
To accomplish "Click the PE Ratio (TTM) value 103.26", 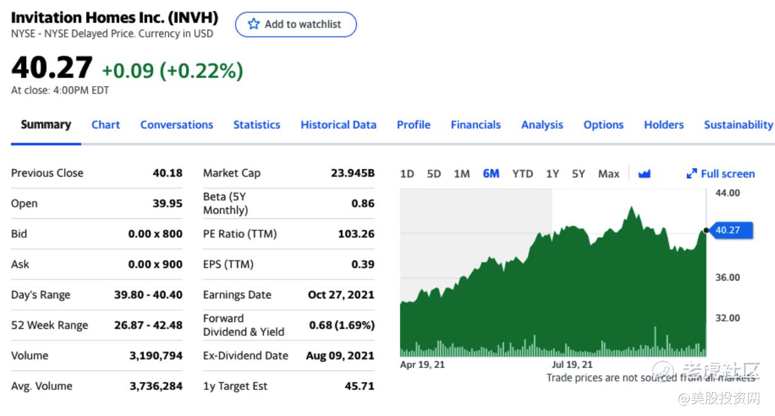I will pyautogui.click(x=356, y=234).
